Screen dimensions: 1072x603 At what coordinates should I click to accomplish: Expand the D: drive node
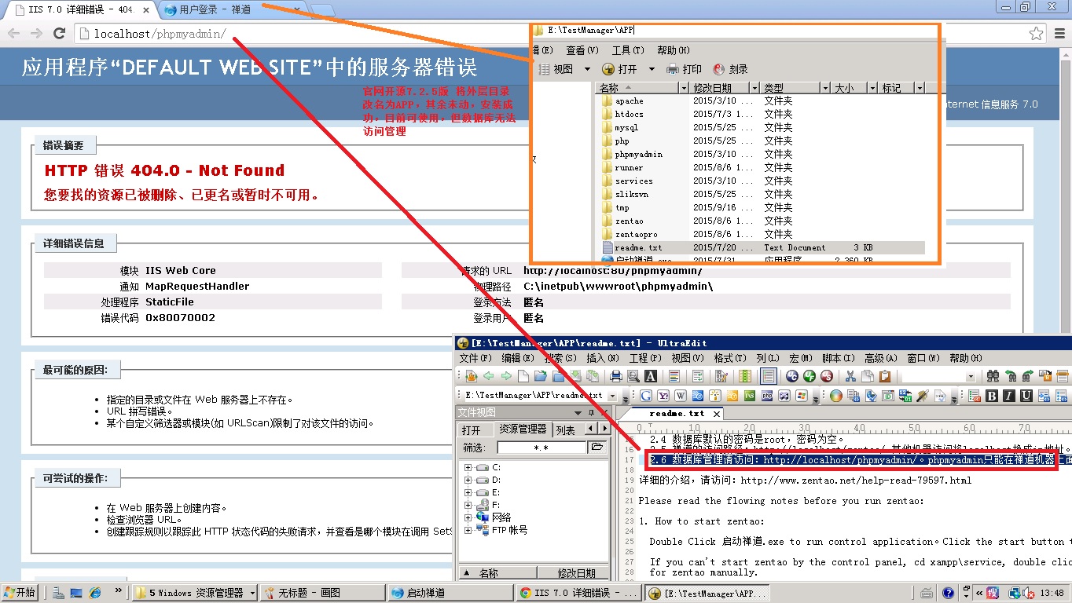(x=468, y=481)
